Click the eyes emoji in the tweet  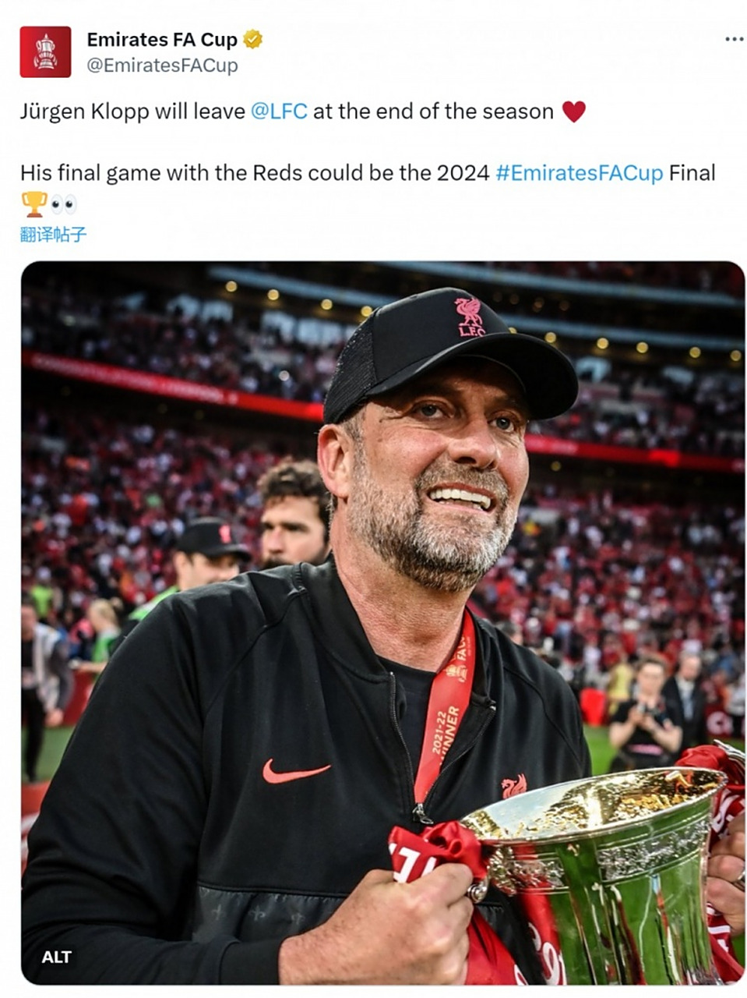click(64, 204)
